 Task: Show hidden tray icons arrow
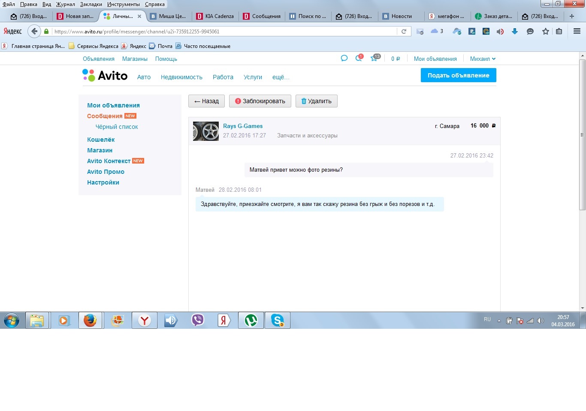499,321
